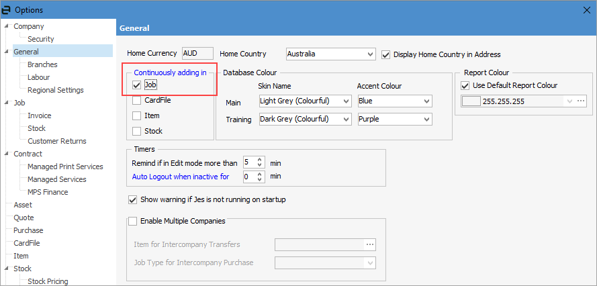
Task: Tick the Enable Multiple Companies checkbox
Action: click(x=132, y=221)
